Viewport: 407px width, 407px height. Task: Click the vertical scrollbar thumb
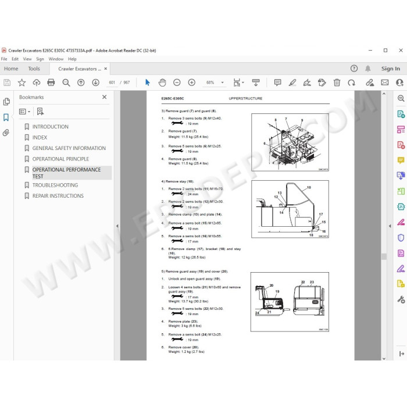click(384, 256)
